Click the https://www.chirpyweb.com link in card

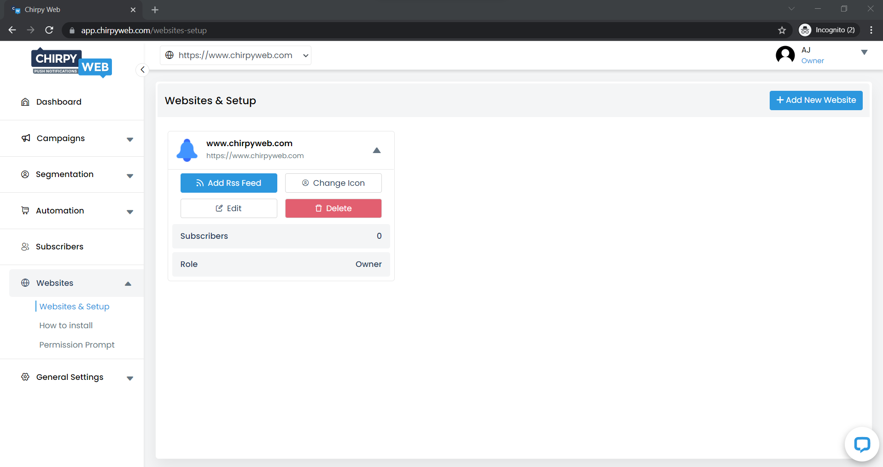pyautogui.click(x=255, y=156)
